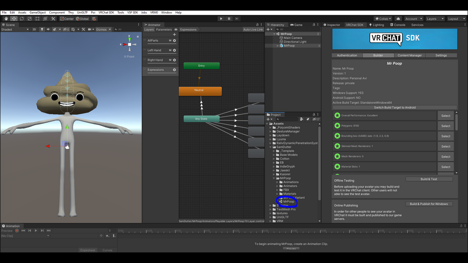Toggle scene audio speaker icon

click(48, 29)
